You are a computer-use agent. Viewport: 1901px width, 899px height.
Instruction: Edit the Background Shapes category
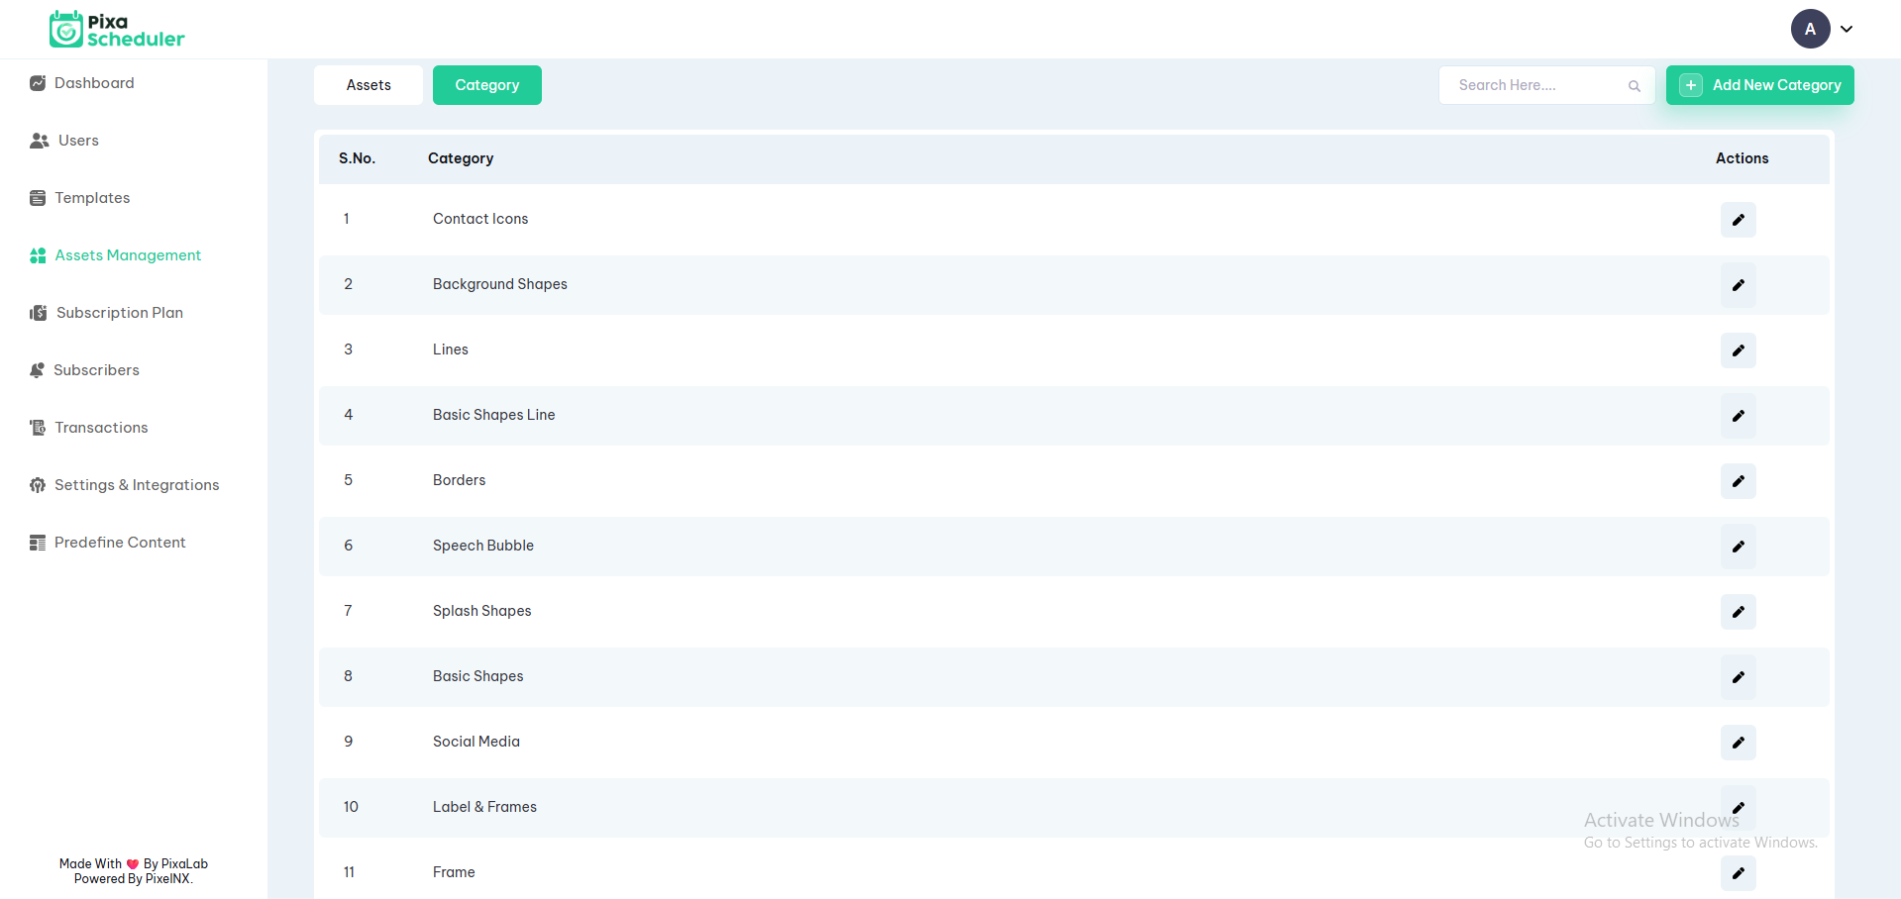1738,285
